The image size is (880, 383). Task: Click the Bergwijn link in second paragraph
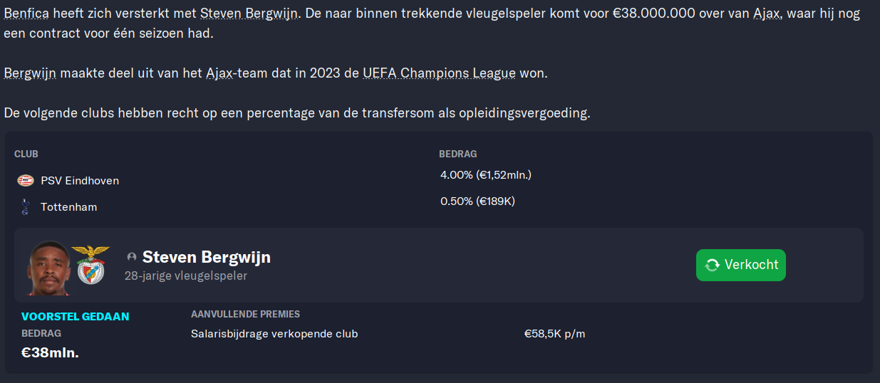[x=30, y=73]
